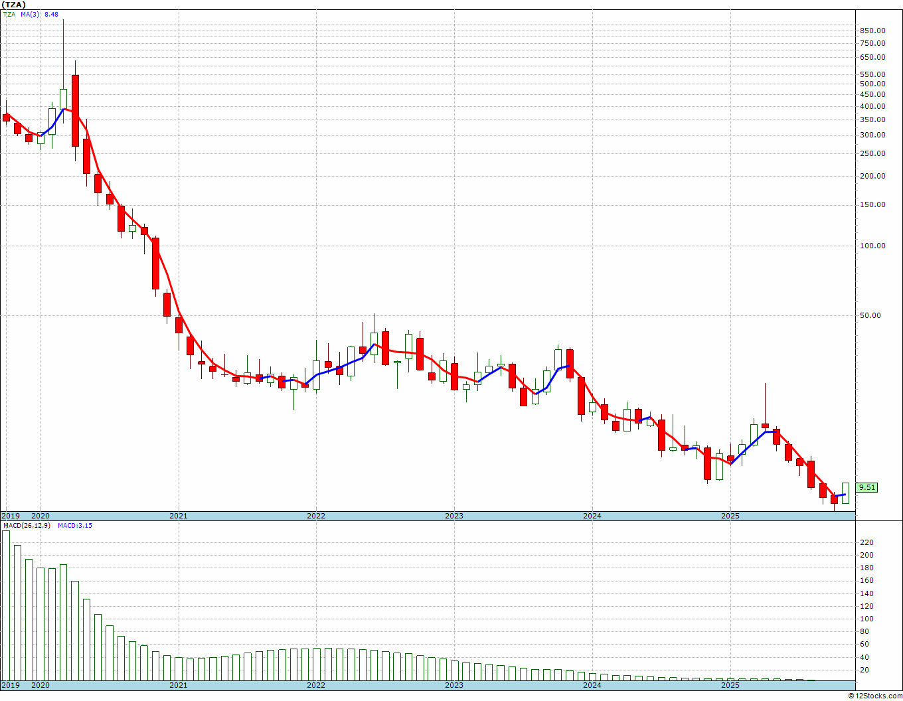Viewport: 903px width, 701px height.
Task: Select 2022 on the MACD panel time axis
Action: coord(316,685)
